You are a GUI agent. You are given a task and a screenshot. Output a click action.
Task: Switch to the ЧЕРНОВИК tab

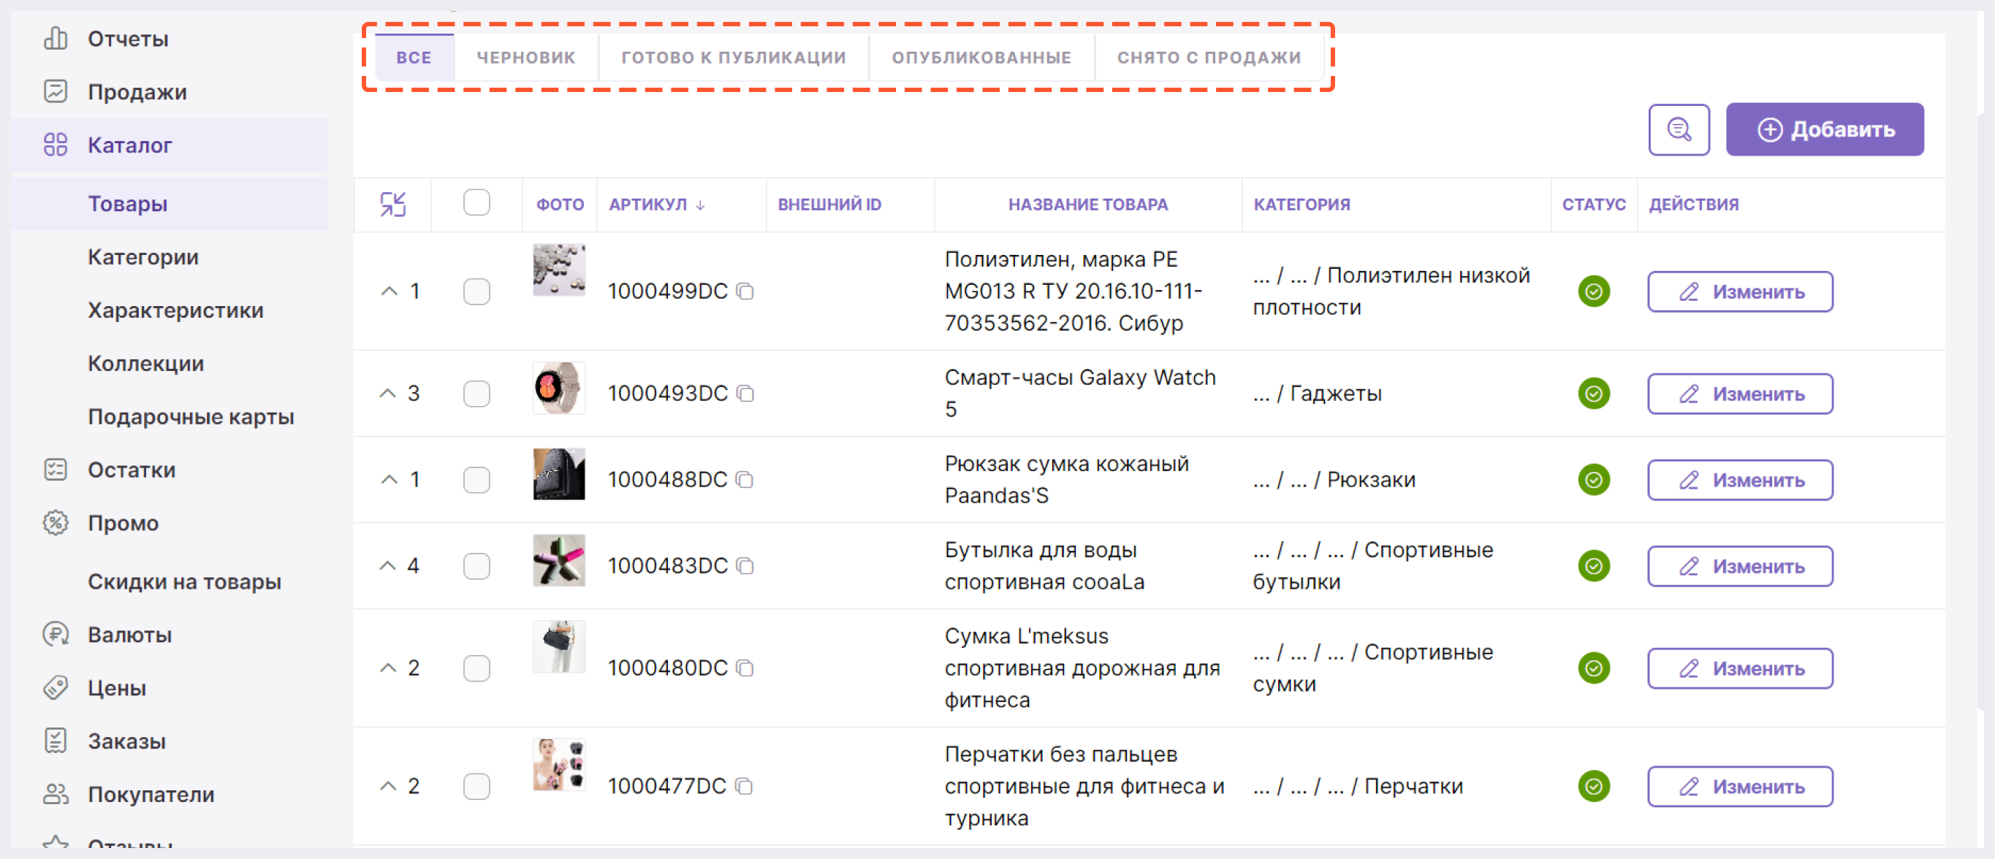[526, 57]
